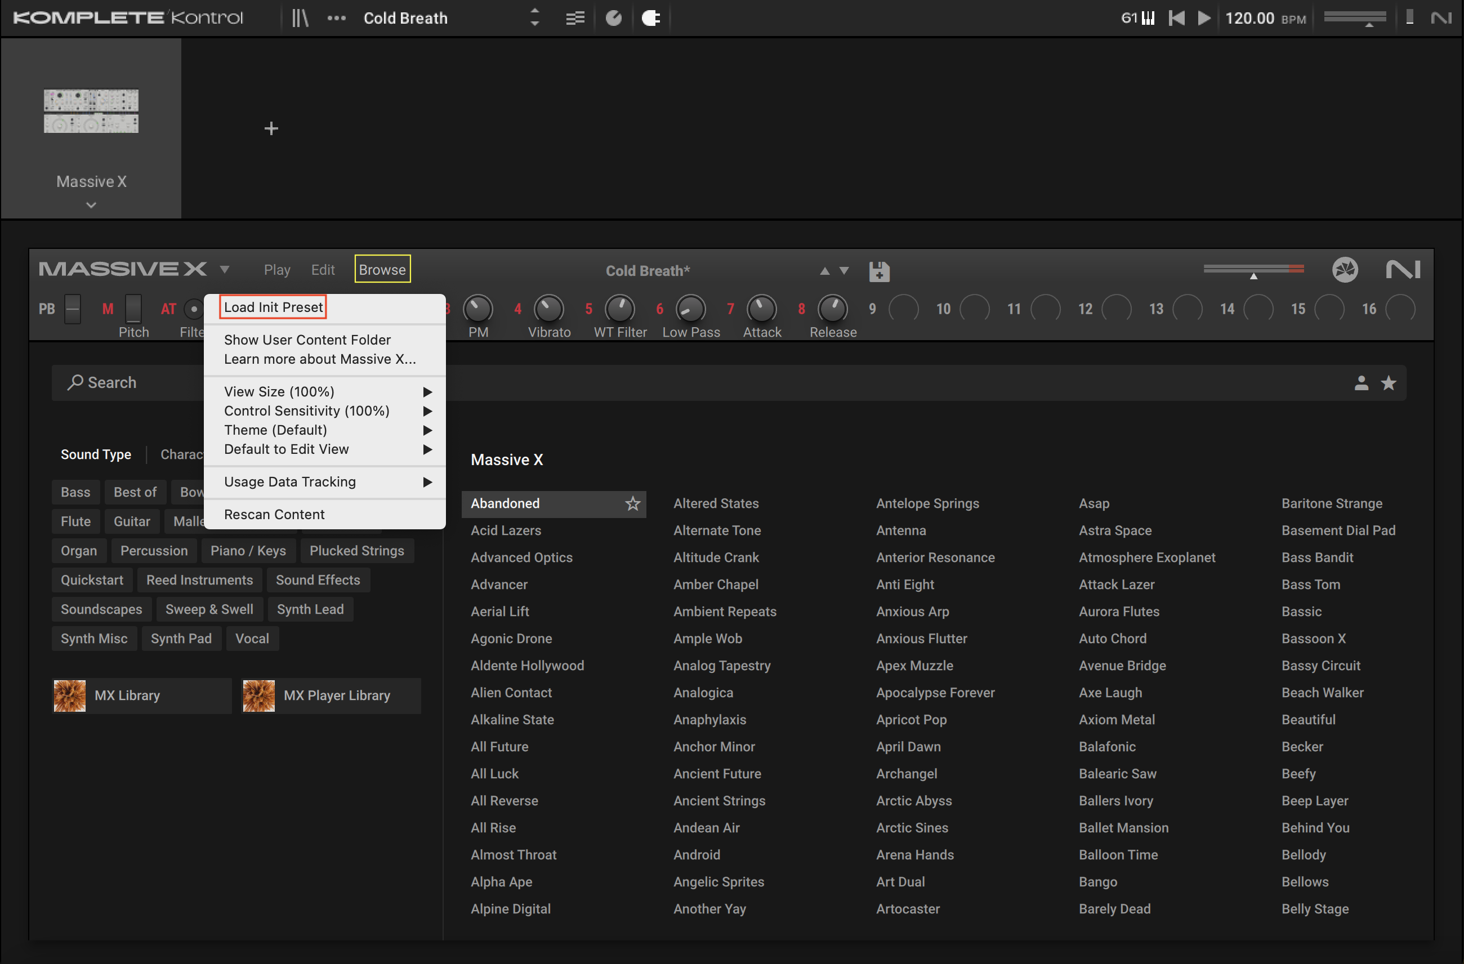The width and height of the screenshot is (1464, 964).
Task: Toggle the plug-in view icon in header
Action: tap(651, 19)
